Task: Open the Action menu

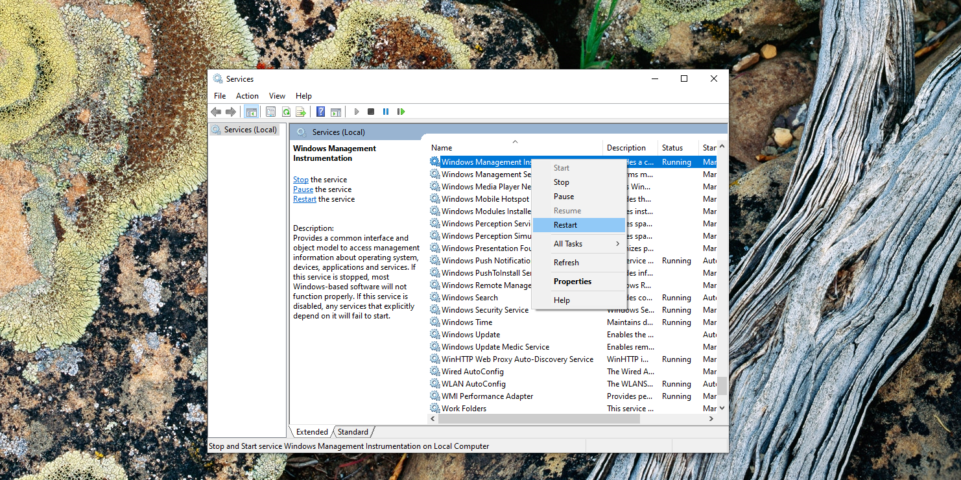Action: click(247, 95)
